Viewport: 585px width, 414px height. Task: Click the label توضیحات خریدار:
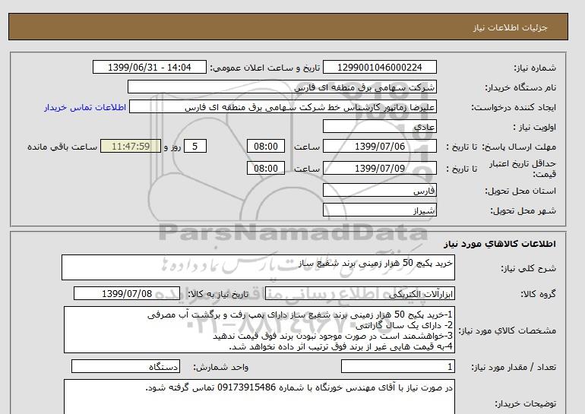pos(525,404)
